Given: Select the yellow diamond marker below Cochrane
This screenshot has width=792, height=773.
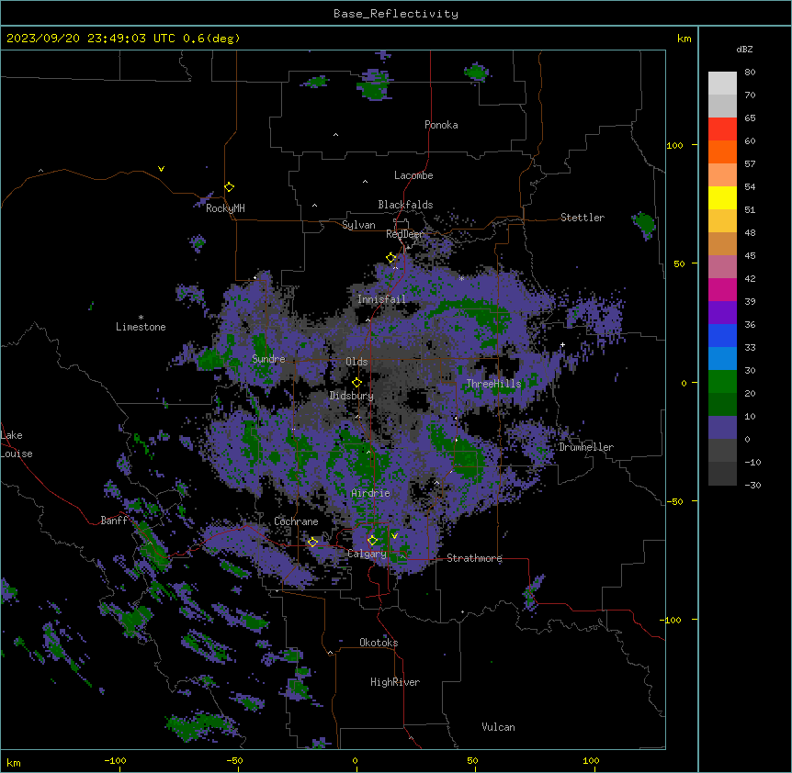Looking at the screenshot, I should tap(312, 543).
